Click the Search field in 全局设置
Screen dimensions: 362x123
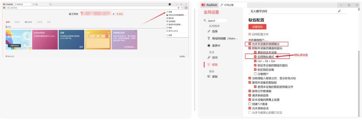click(217, 20)
